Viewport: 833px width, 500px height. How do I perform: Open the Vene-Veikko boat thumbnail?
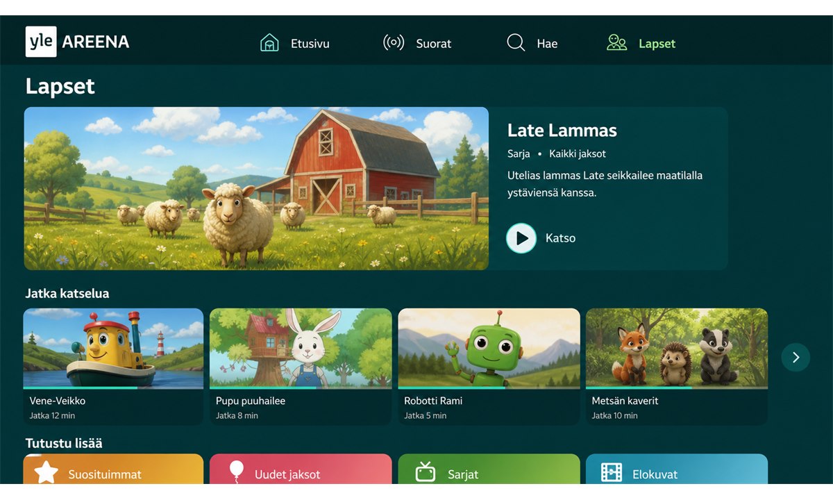113,347
